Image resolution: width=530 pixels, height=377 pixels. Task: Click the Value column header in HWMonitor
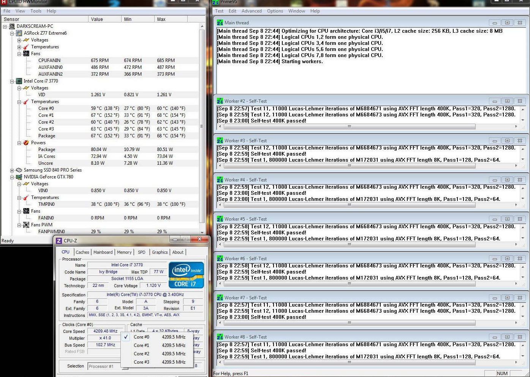click(105, 19)
